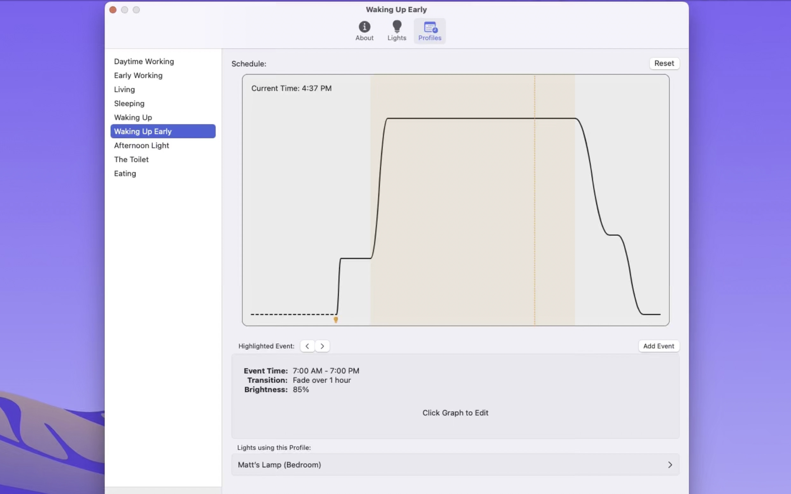Screen dimensions: 791x494
Task: Switch to the Lights bulb tab
Action: pos(396,31)
